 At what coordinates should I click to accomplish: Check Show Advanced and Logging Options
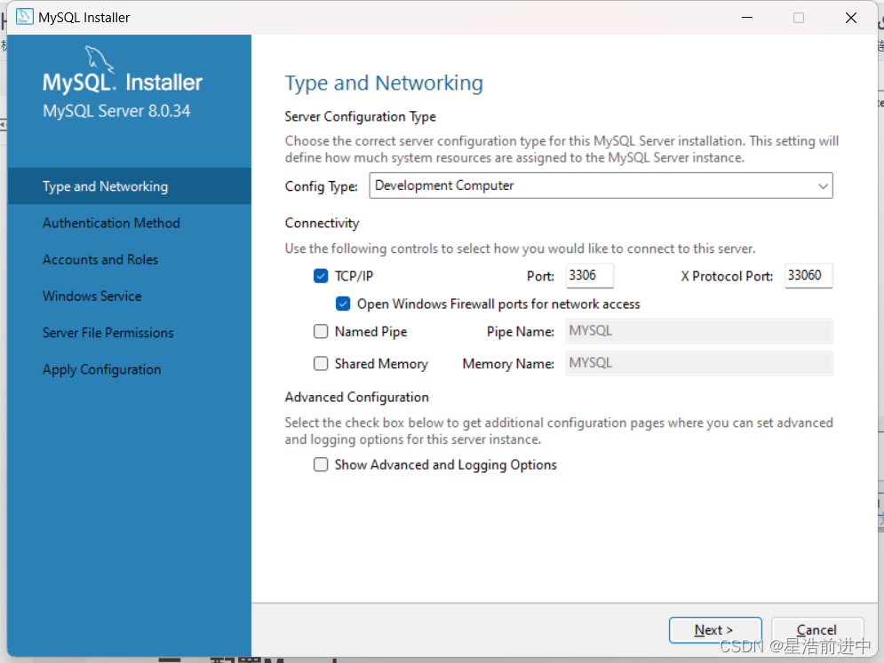coord(321,465)
